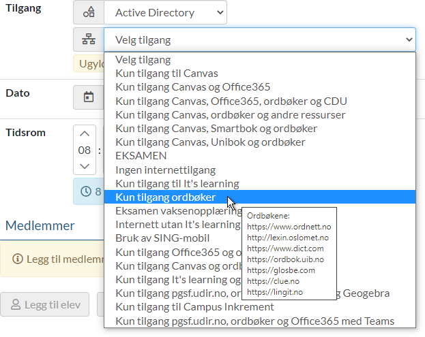Select 'Kun tilgang Canvas, Office365, ordbøker og CDU'
The height and width of the screenshot is (337, 425).
click(x=231, y=101)
